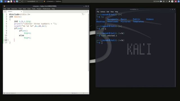Open the Find menu in Sublime Text
Image resolution: width=180 pixels, height=101 pixels.
pyautogui.click(x=20, y=9)
